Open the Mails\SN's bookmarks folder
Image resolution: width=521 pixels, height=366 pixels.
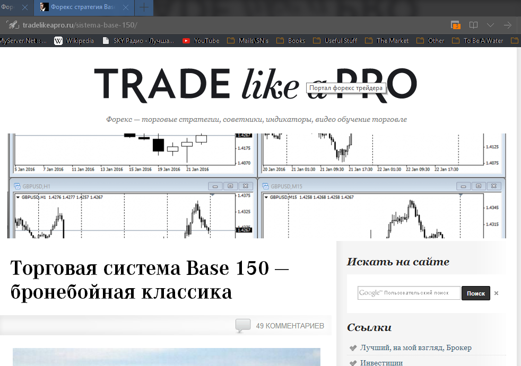[248, 40]
